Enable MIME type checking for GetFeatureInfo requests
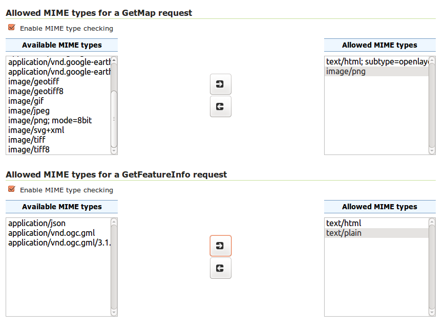This screenshot has height=332, width=446. tap(11, 189)
